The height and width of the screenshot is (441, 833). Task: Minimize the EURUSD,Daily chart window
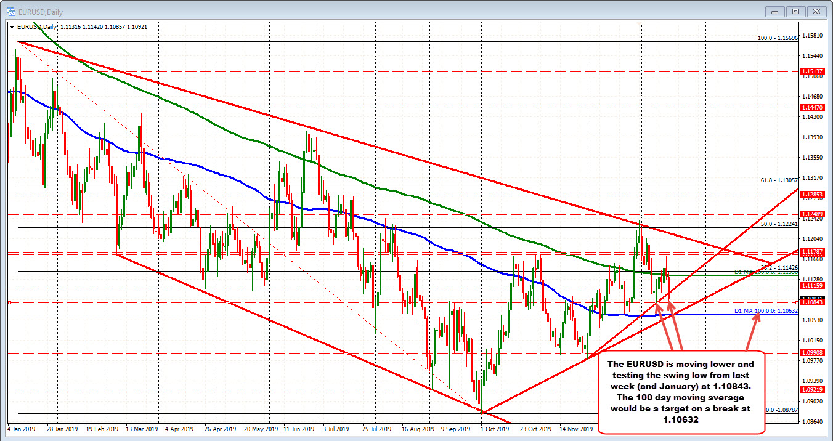pos(776,11)
